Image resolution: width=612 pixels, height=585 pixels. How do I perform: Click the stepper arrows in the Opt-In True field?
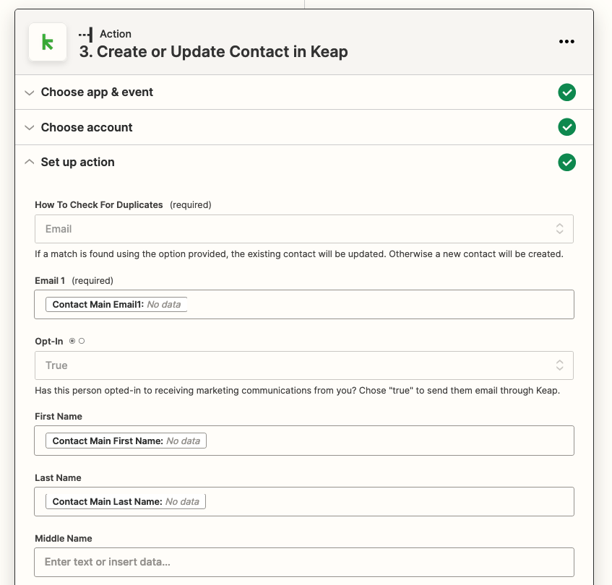tap(560, 365)
